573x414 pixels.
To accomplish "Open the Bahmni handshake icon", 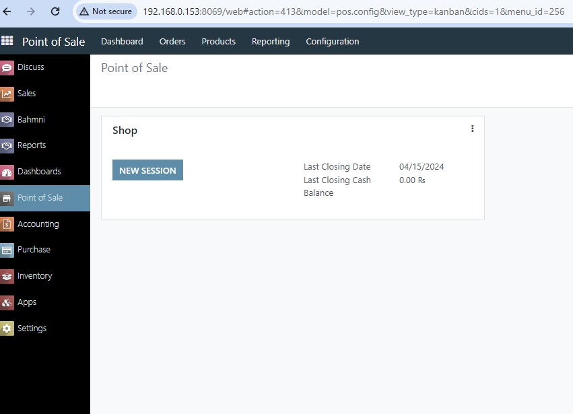I will pyautogui.click(x=7, y=120).
